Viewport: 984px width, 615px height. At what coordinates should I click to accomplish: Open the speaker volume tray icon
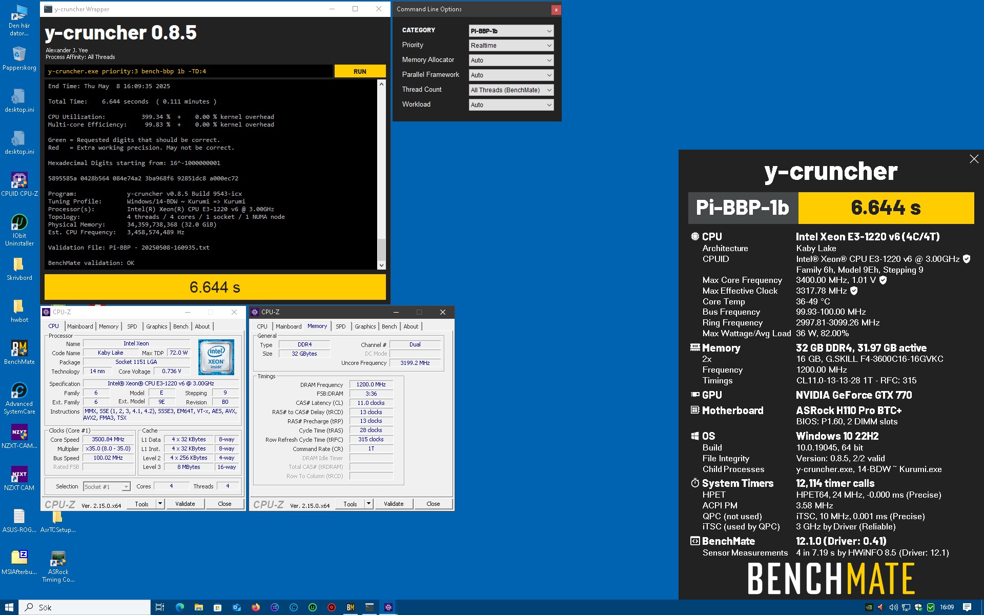tap(893, 607)
